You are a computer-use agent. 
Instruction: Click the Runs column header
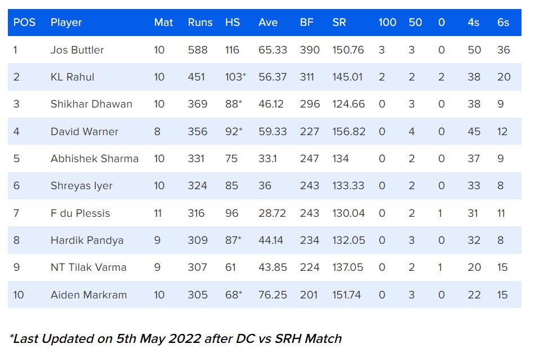coord(200,23)
